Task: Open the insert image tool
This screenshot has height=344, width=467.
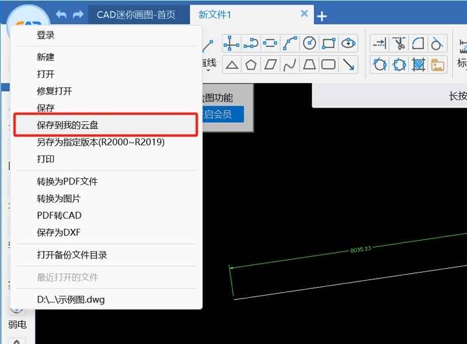Action: point(437,65)
